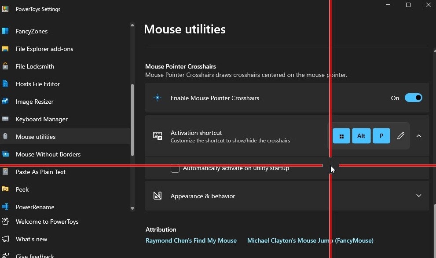Click the Welcome to PowerToys icon
The height and width of the screenshot is (258, 436).
(5, 222)
